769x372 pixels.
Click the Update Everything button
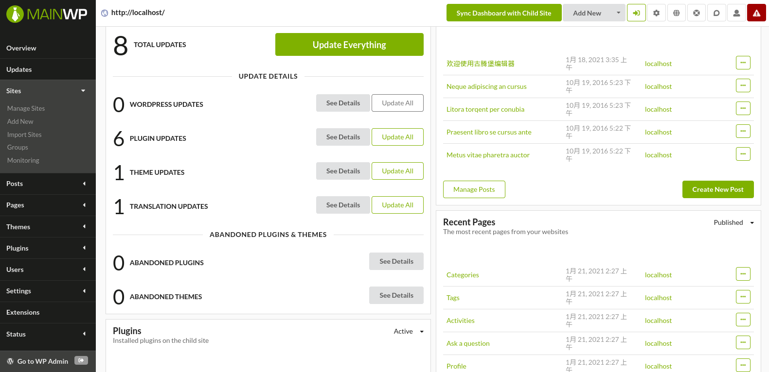coord(349,45)
